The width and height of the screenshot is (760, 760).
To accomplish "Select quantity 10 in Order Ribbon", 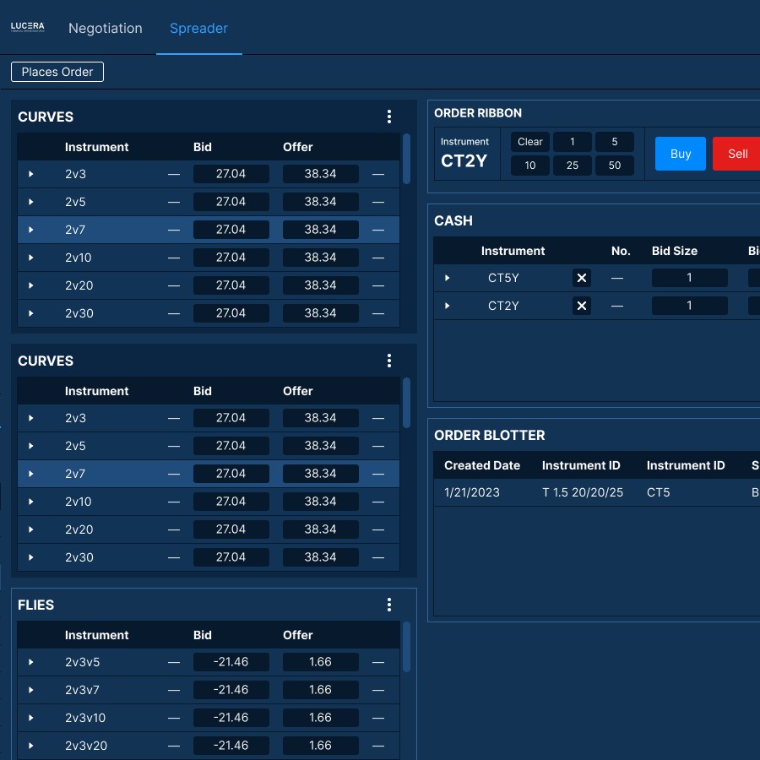I will coord(530,166).
